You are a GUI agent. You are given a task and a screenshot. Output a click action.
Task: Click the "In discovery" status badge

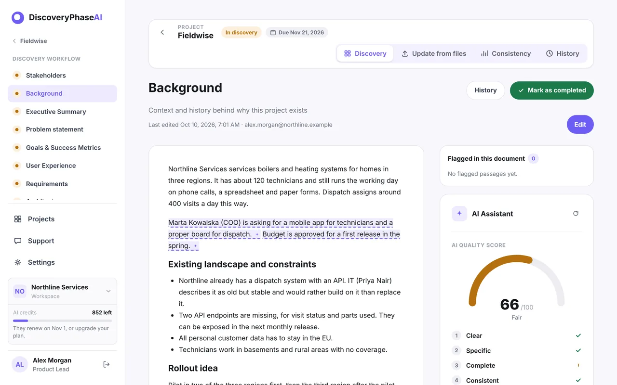click(241, 33)
